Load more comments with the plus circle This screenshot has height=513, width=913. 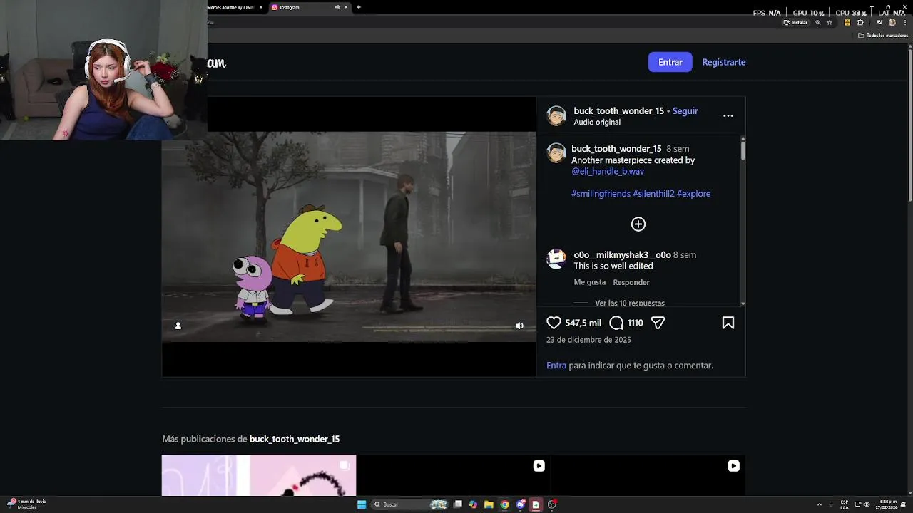[638, 224]
